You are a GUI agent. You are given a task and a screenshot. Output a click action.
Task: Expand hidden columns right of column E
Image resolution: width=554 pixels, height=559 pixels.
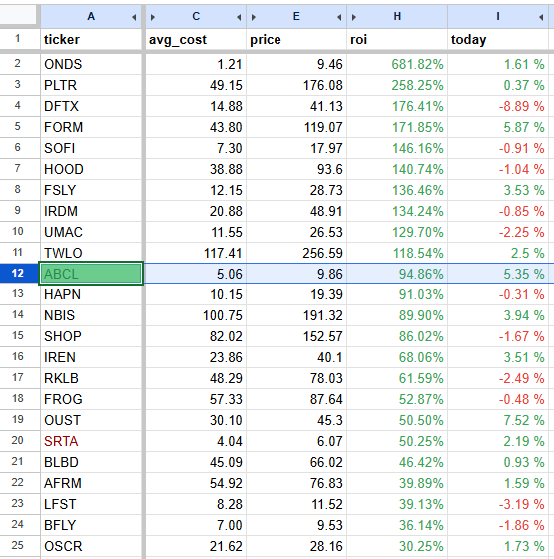click(x=339, y=17)
